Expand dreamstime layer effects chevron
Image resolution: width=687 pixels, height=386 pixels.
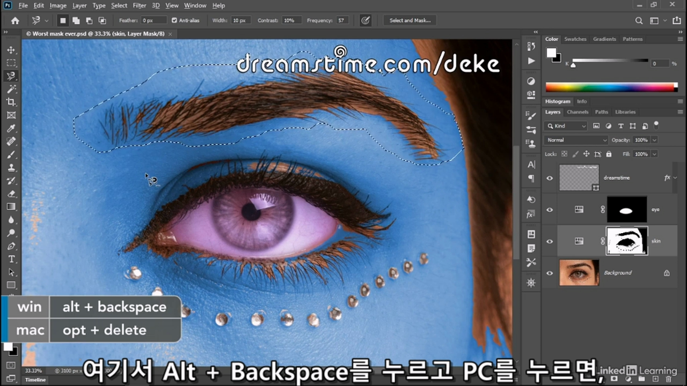(x=675, y=177)
